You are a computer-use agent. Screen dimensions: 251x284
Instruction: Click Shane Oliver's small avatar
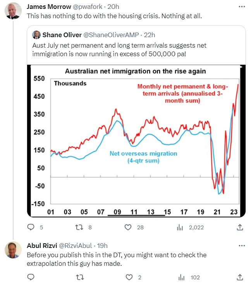point(36,35)
